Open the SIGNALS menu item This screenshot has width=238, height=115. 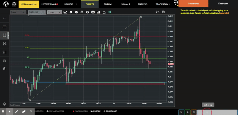click(x=126, y=4)
